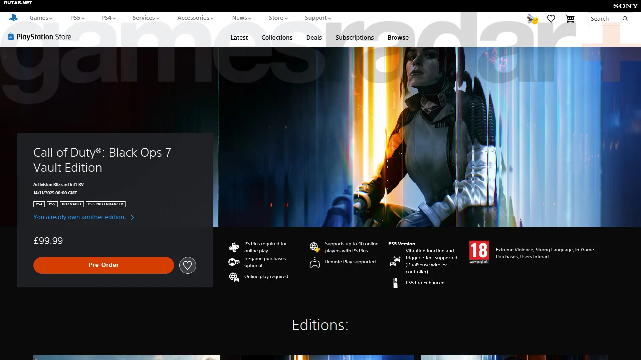Click the 40 online players globe icon
641x360 pixels.
coord(314,247)
